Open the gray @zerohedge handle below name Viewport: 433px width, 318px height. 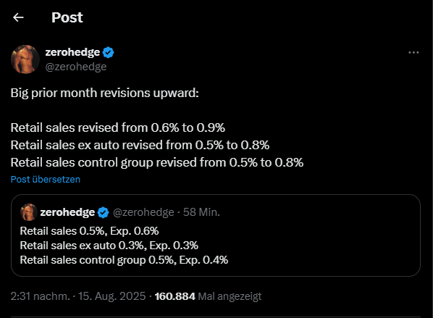[76, 67]
